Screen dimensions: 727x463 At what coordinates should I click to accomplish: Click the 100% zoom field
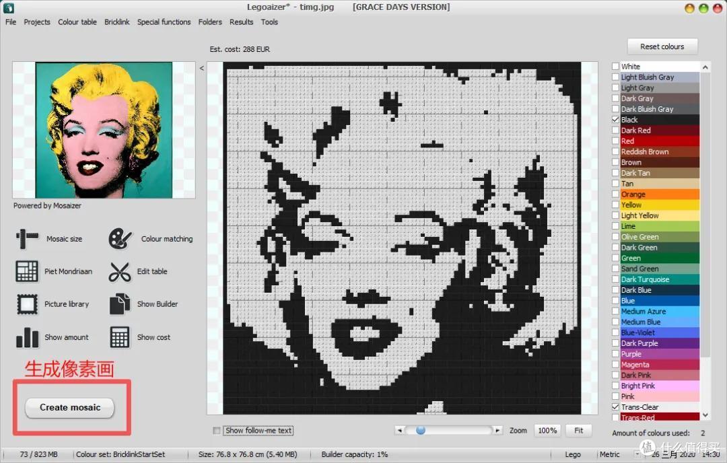(x=547, y=431)
